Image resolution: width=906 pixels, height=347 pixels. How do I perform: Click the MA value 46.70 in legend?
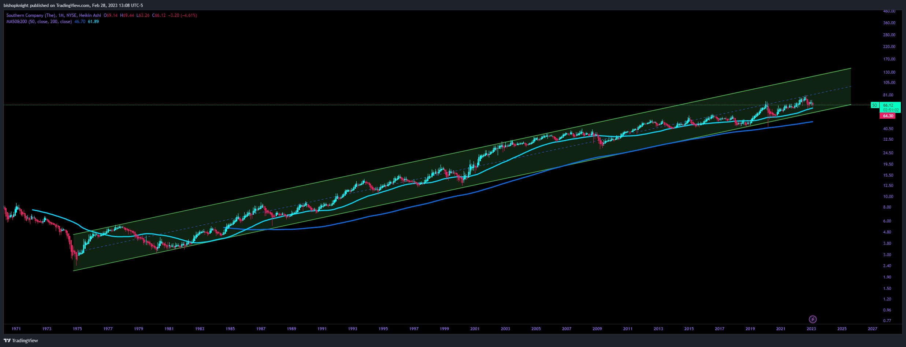80,22
